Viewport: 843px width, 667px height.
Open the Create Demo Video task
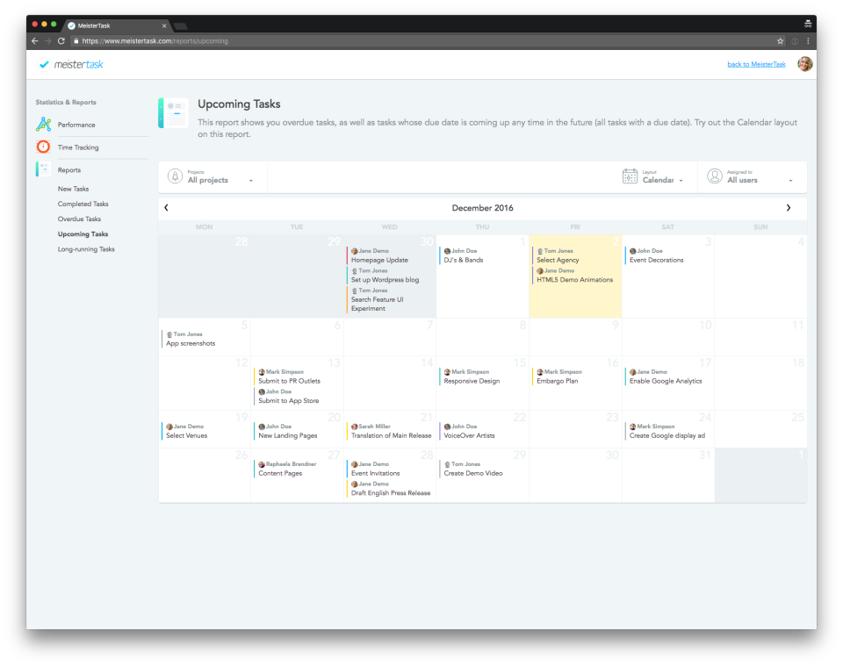tap(473, 474)
